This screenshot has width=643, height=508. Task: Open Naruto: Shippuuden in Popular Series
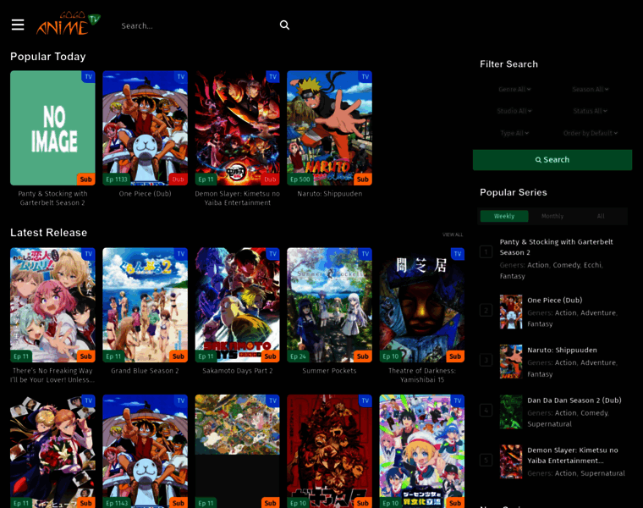562,350
